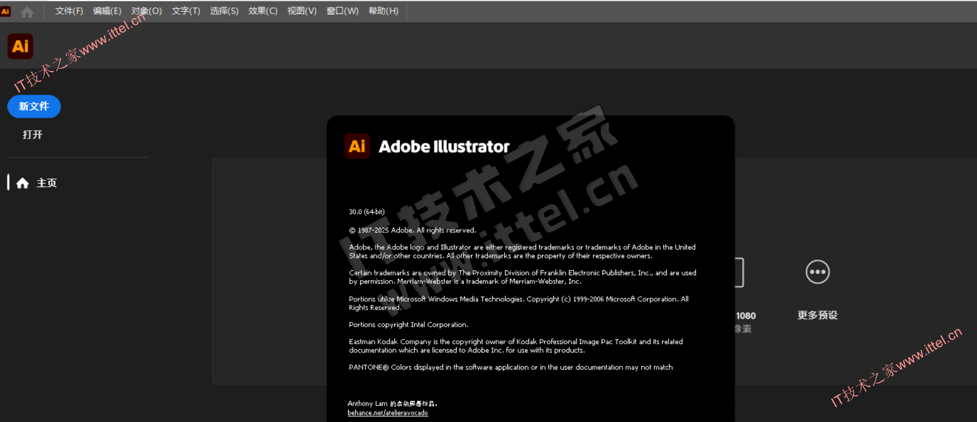Click the small Ai icon in menu bar

(6, 11)
